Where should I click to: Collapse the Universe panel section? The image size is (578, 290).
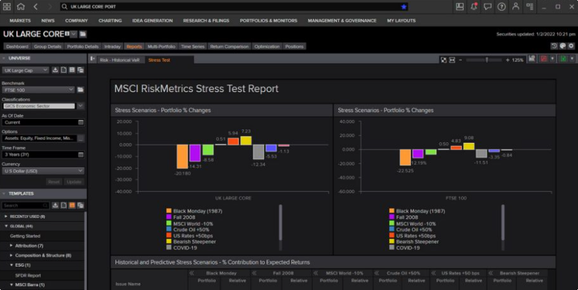tap(5, 58)
